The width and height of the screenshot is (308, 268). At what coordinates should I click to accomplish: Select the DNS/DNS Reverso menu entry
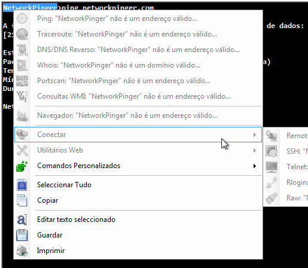tap(138, 50)
